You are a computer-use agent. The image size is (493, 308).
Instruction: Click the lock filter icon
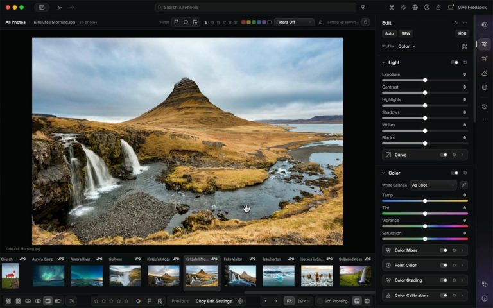320,22
